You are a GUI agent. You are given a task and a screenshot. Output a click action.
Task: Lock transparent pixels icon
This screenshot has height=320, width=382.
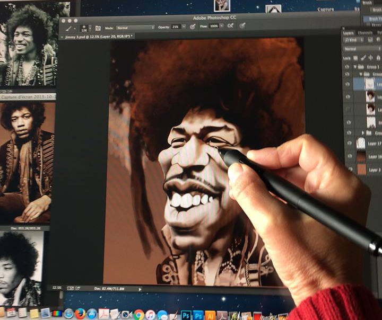point(355,58)
